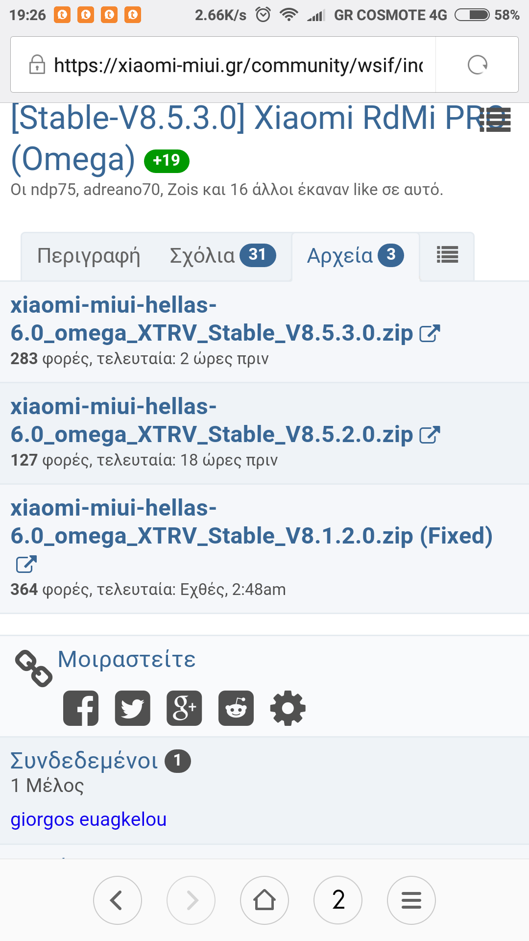Go back with the browser back arrow
Viewport: 529px width, 941px height.
pyautogui.click(x=117, y=900)
